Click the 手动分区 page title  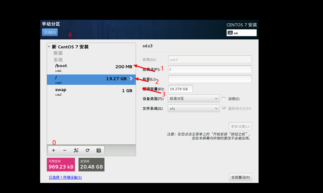coord(51,24)
